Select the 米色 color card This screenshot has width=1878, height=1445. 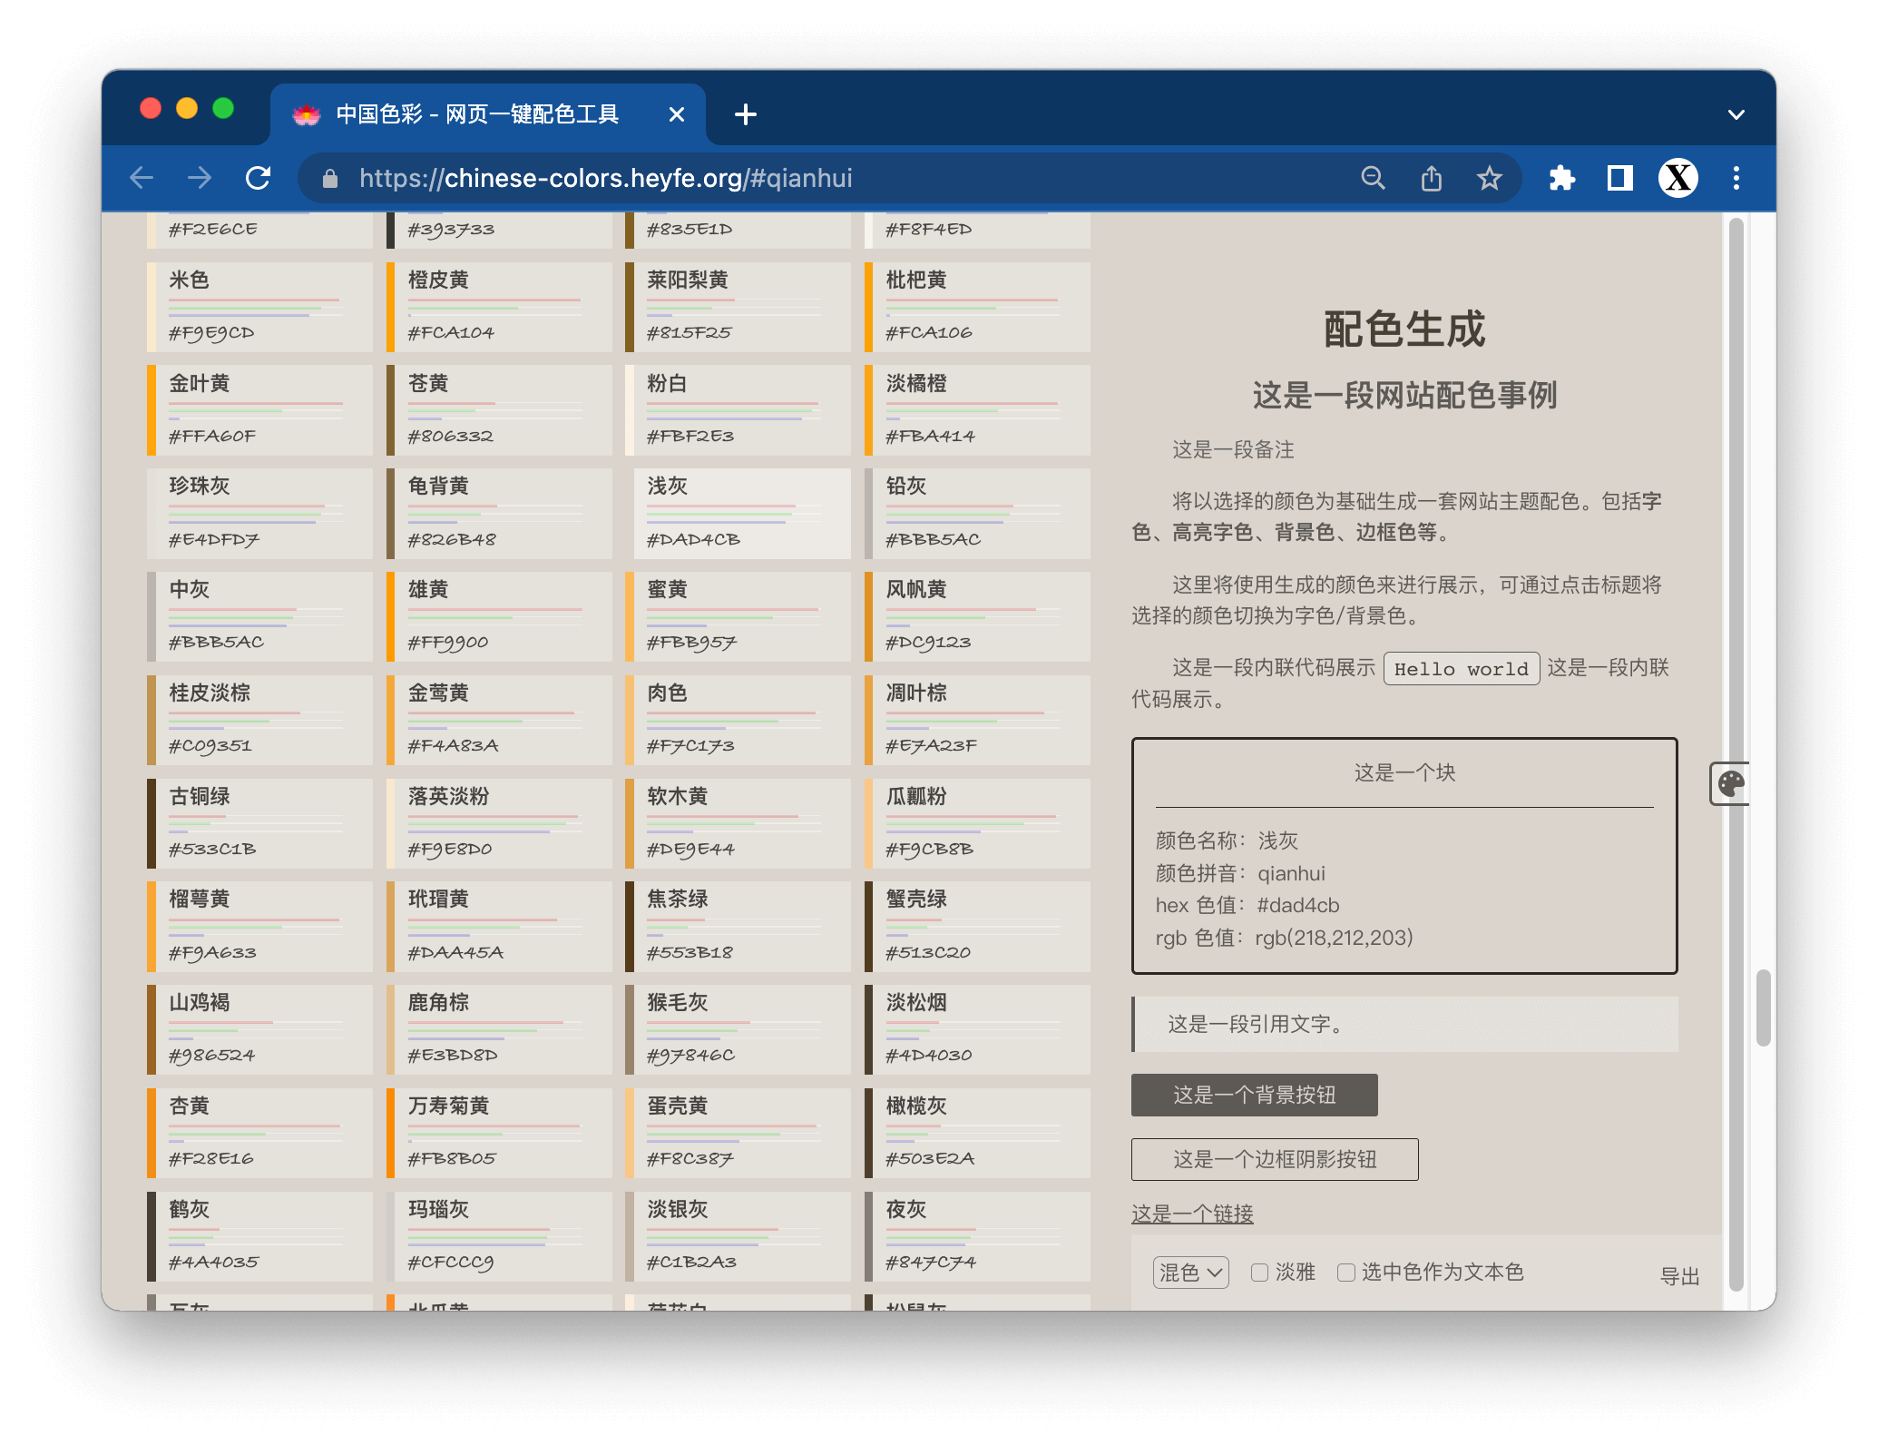click(x=259, y=307)
